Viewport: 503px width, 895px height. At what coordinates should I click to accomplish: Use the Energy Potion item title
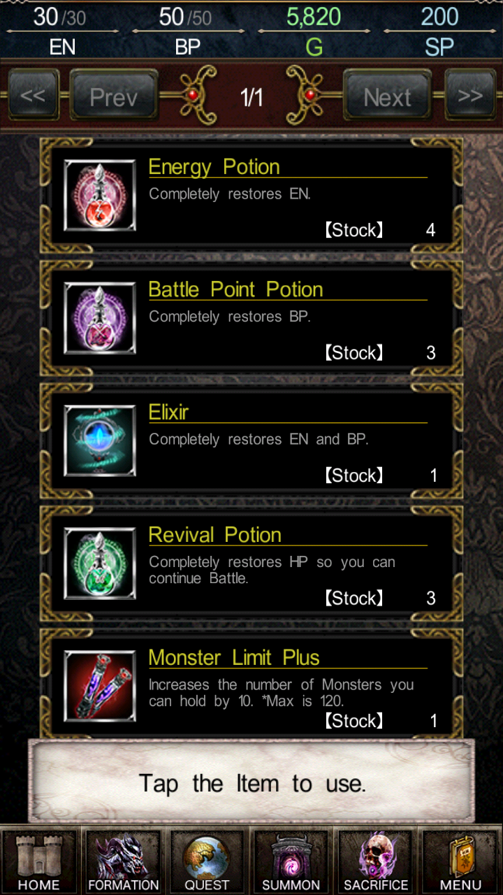(214, 167)
